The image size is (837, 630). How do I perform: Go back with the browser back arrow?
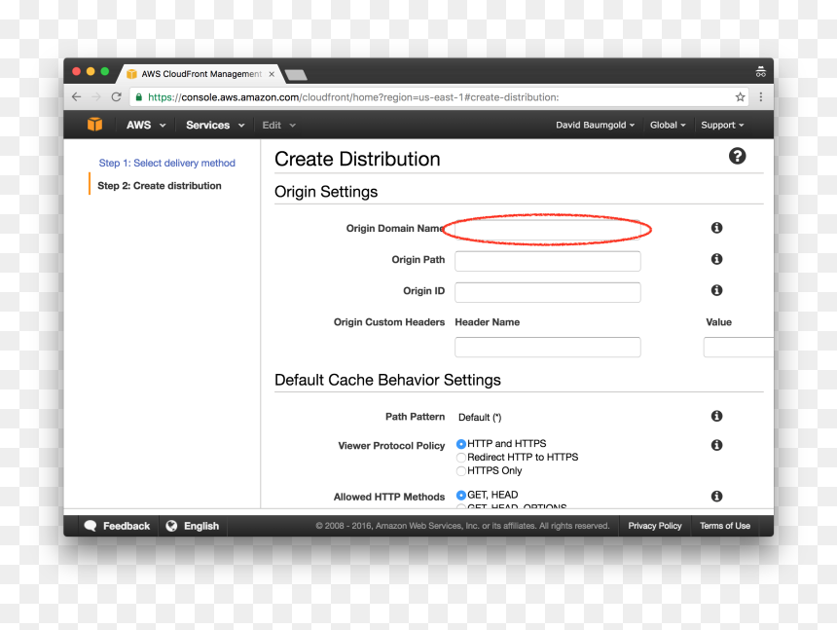click(76, 96)
